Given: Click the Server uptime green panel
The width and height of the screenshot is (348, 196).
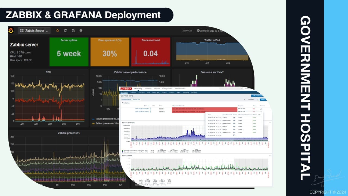Looking at the screenshot, I should click(x=69, y=52).
